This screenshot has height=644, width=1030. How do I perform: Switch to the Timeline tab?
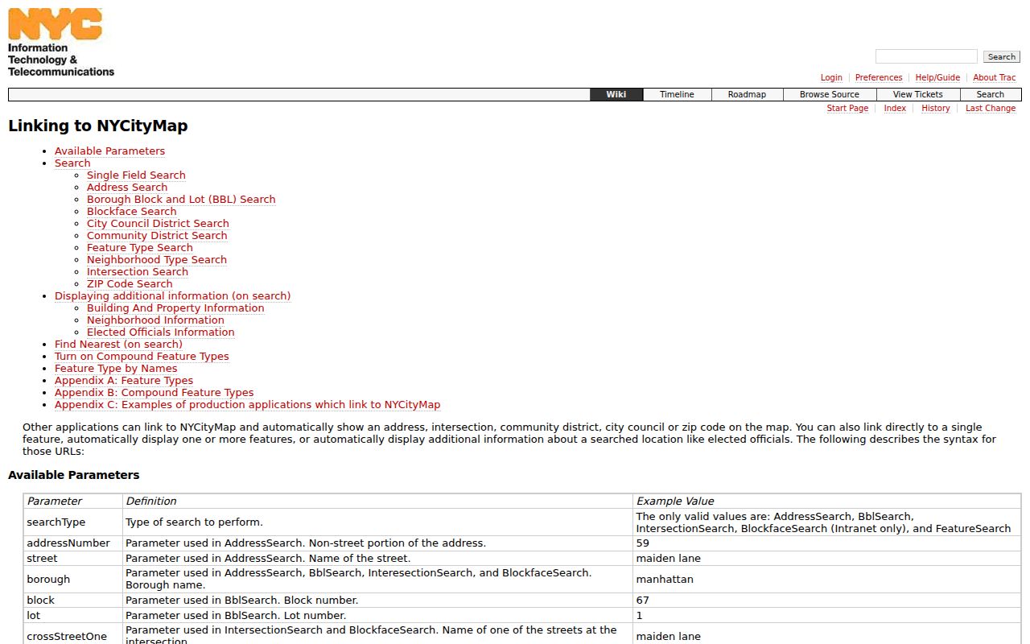point(677,94)
